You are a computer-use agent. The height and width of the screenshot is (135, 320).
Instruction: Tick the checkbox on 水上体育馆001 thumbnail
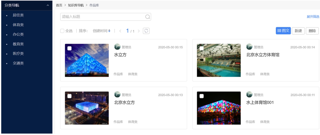click(202, 96)
